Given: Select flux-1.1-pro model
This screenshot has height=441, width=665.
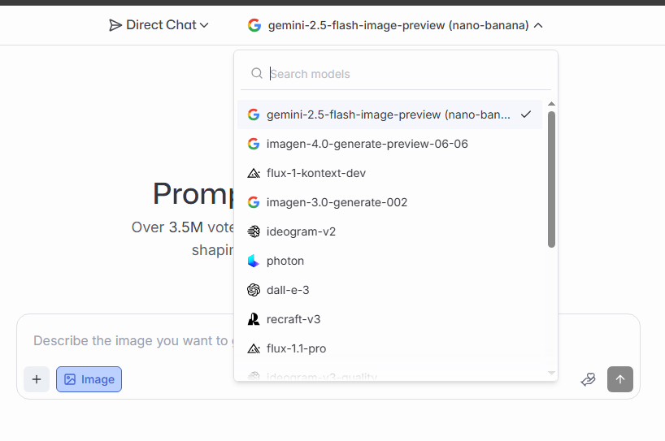Looking at the screenshot, I should point(389,348).
